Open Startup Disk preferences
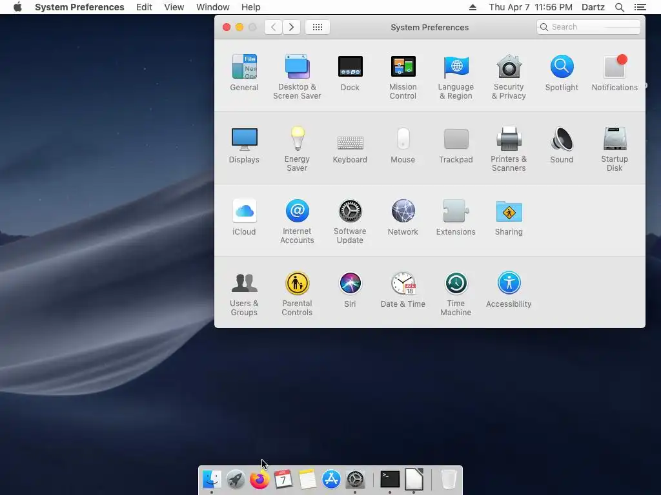Screen dimensions: 661x495 [x=615, y=149]
